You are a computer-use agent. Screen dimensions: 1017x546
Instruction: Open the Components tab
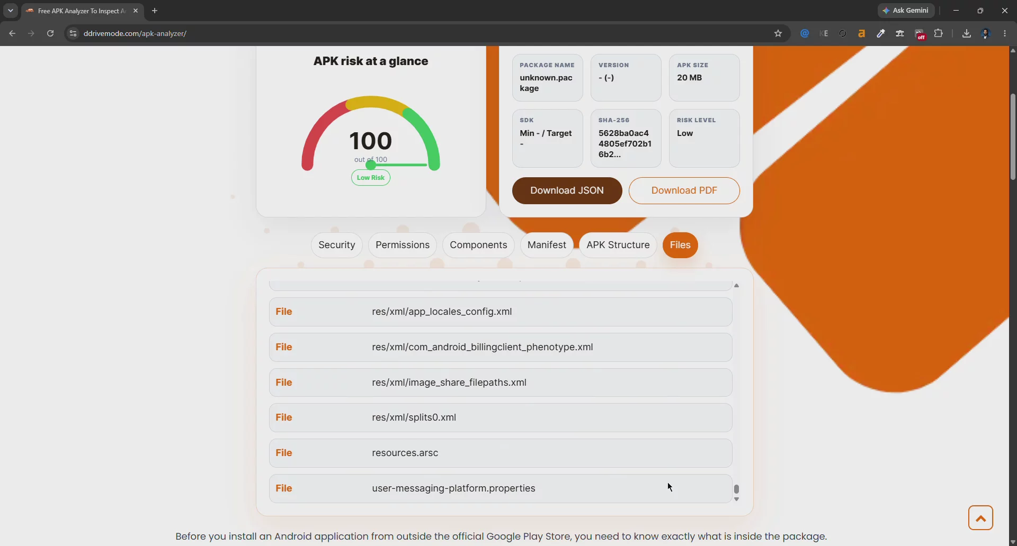[x=478, y=245]
